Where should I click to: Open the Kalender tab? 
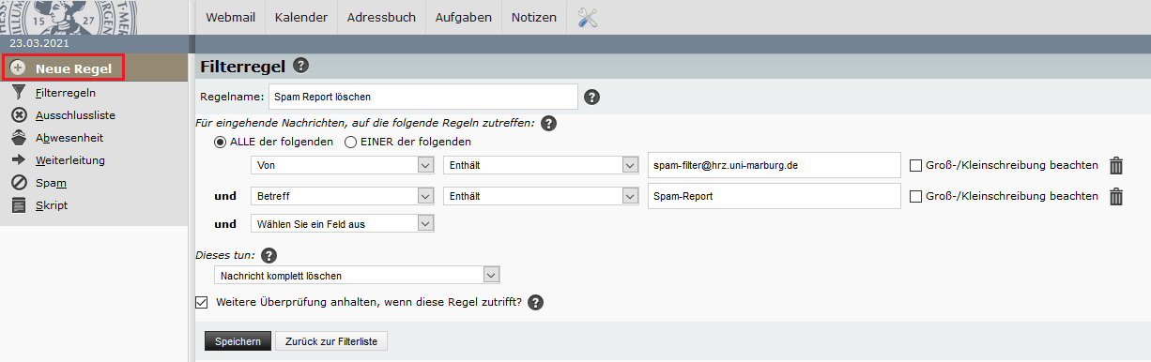(301, 17)
